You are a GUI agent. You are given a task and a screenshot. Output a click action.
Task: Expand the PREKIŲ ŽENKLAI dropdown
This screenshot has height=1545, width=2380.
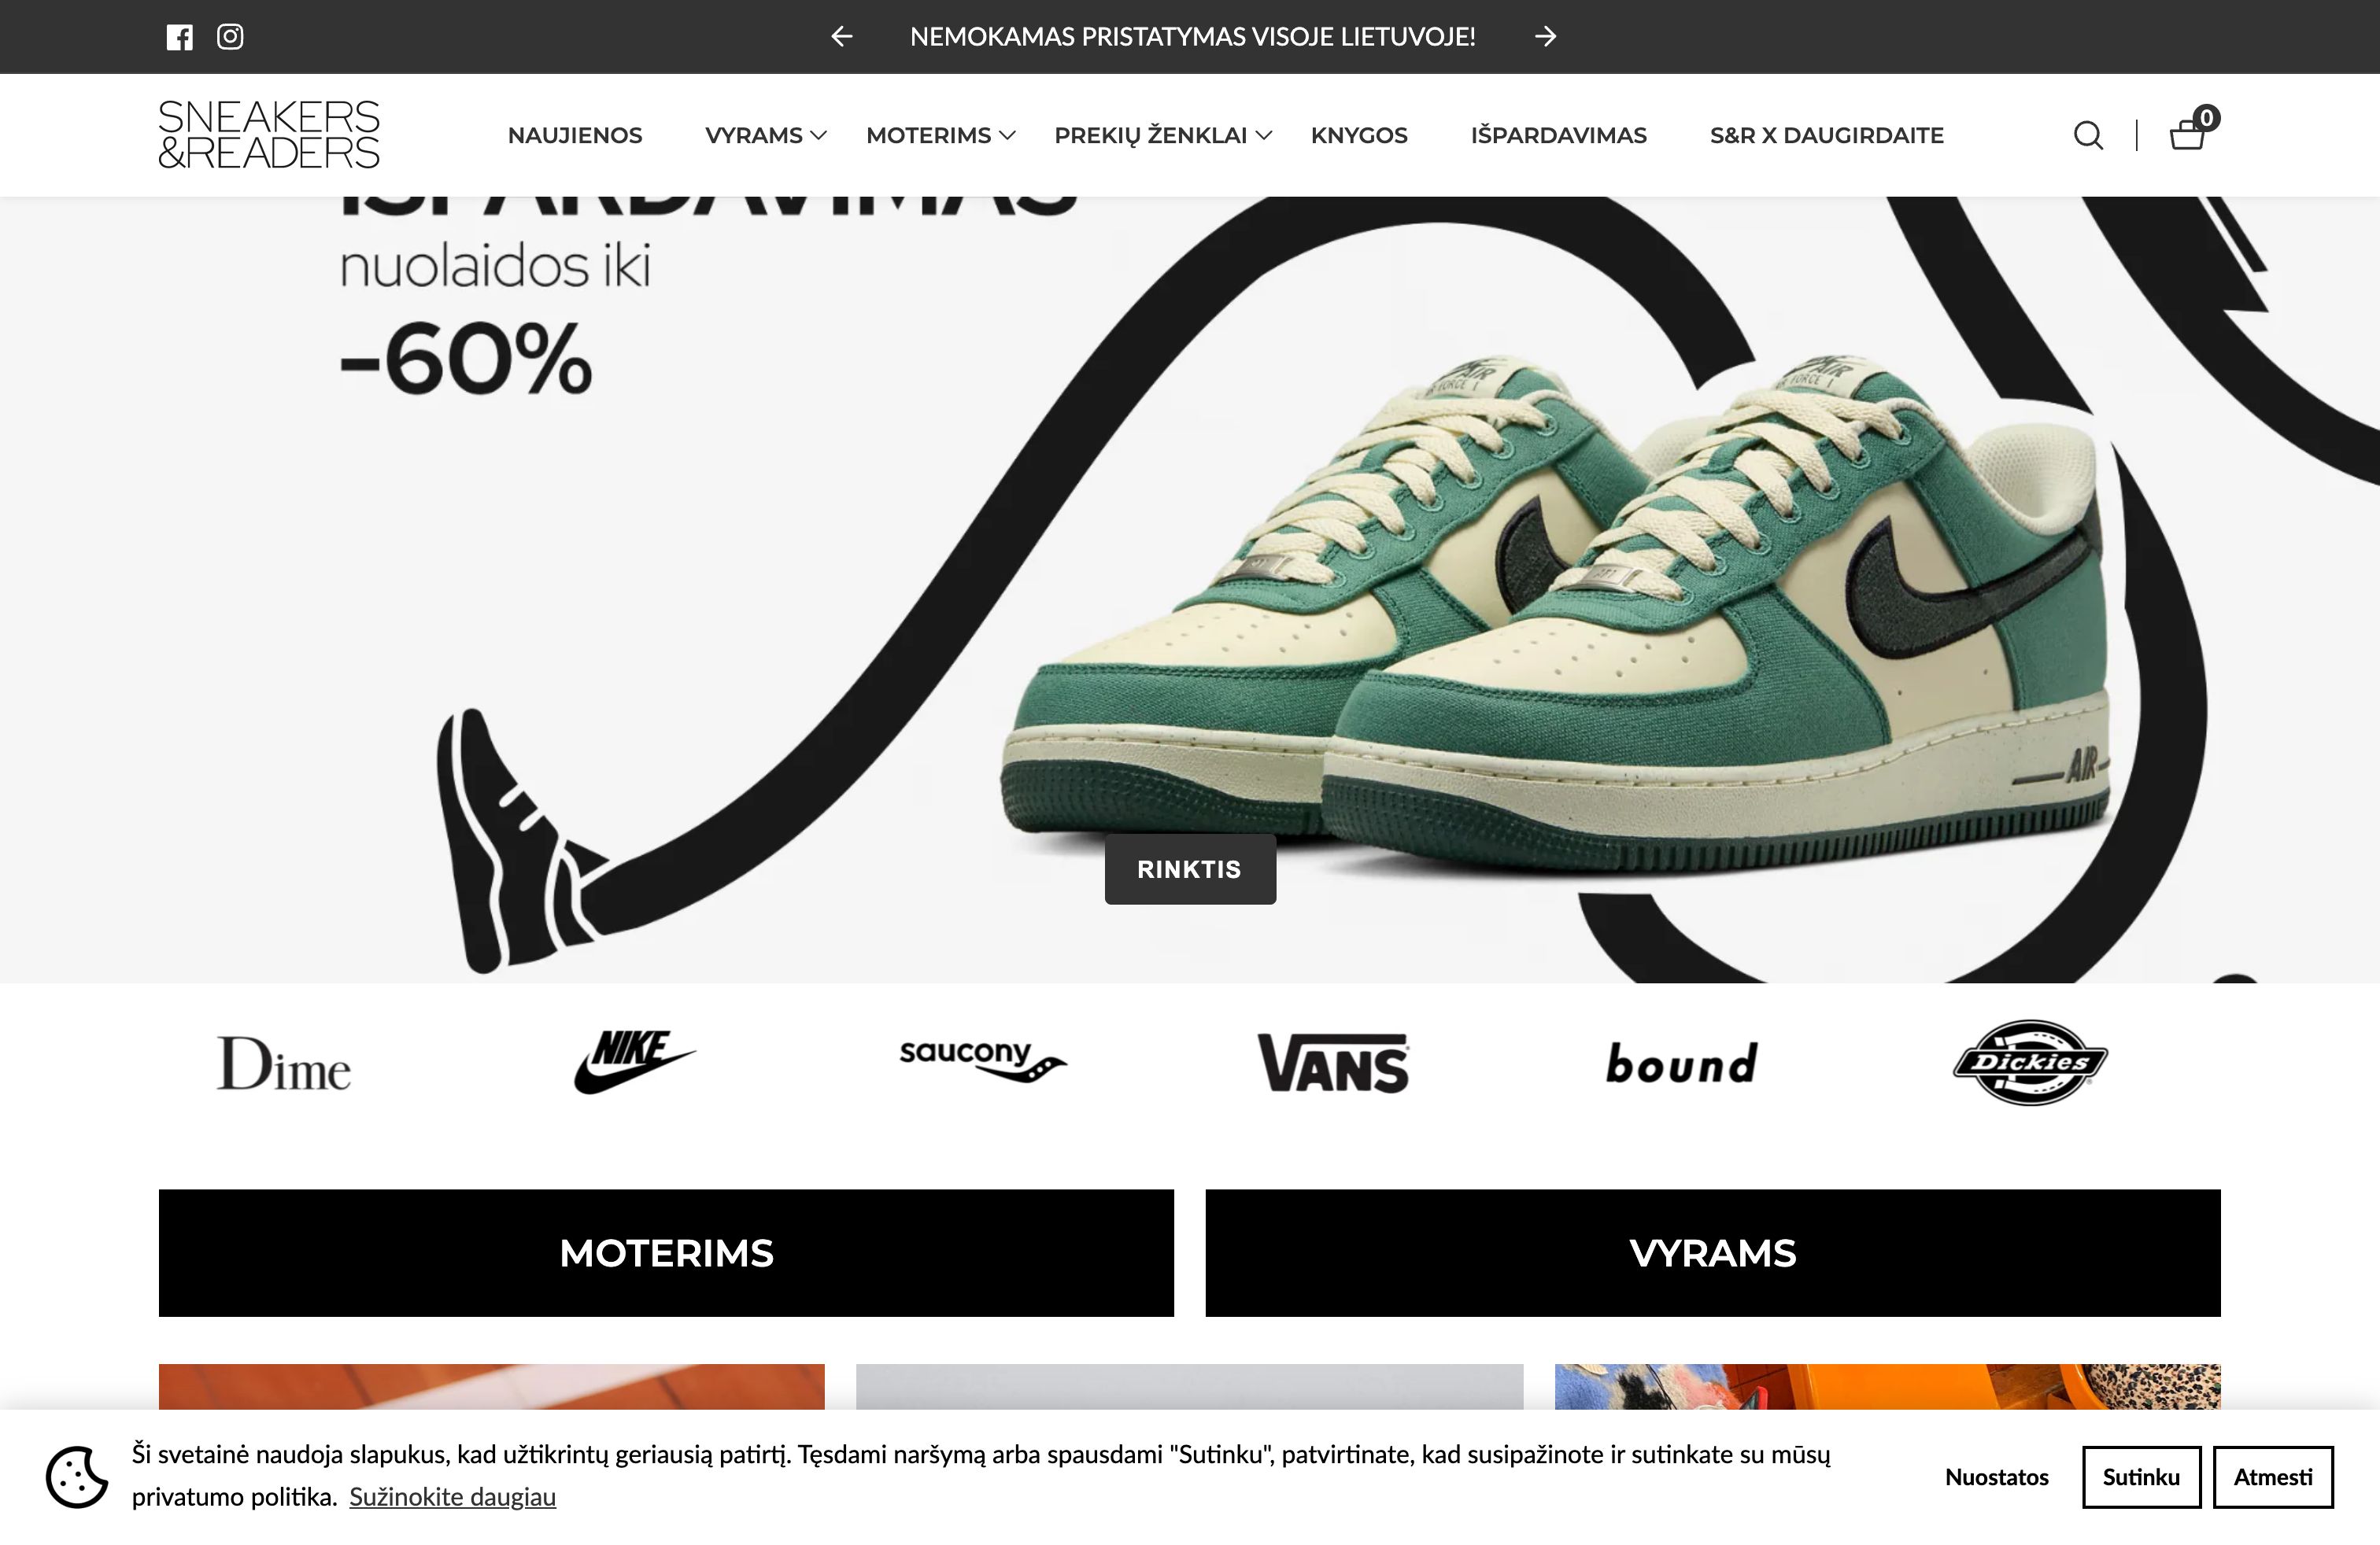click(x=1163, y=135)
